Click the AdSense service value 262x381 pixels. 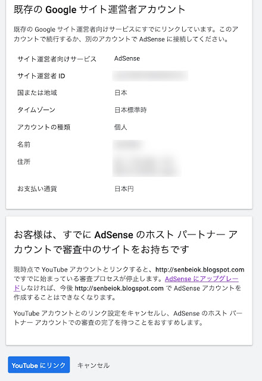click(127, 58)
